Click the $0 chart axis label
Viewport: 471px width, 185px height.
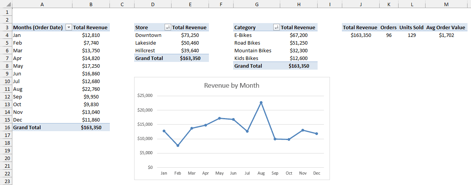pyautogui.click(x=150, y=167)
